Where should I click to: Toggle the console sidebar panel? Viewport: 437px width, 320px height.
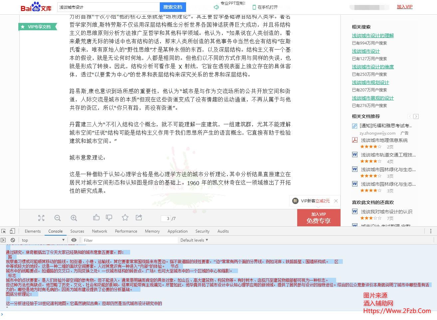[x=4, y=240]
